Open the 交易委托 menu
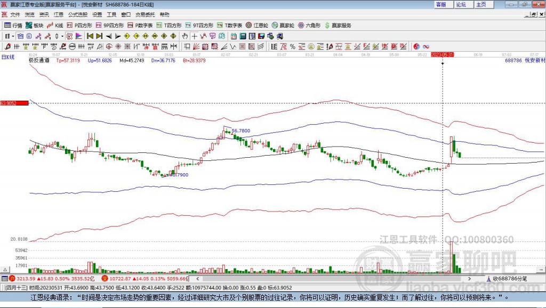This screenshot has height=308, width=546. click(145, 14)
